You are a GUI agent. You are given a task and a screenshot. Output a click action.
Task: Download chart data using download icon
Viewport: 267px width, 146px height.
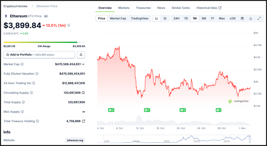click(251, 18)
